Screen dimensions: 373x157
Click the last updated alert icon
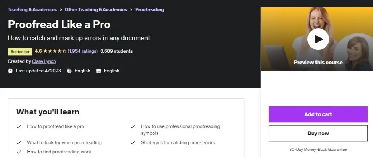[10, 71]
